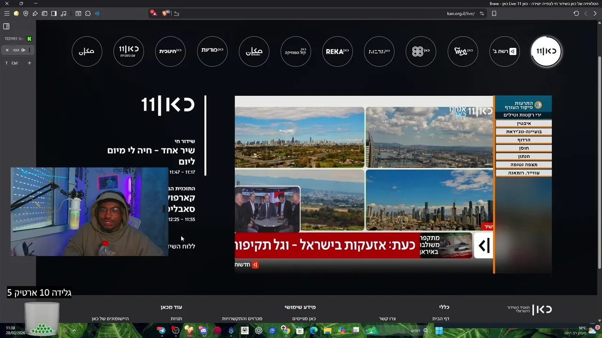
Task: Click the share arrow icon in address bar
Action: pos(176,14)
